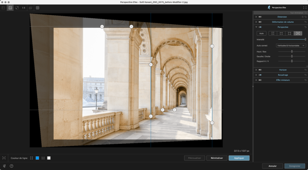The height and width of the screenshot is (170, 308).
Task: Click the Réinitialiser button
Action: tap(217, 158)
